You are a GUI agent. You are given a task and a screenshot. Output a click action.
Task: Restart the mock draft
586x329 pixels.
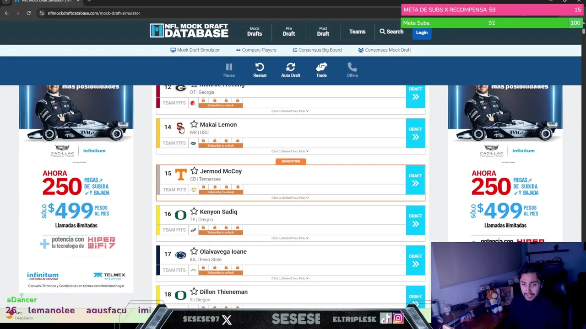click(x=260, y=70)
